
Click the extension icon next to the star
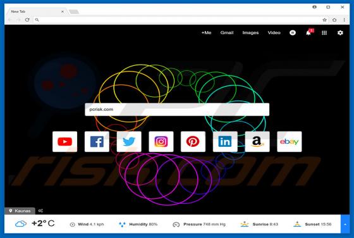point(334,20)
